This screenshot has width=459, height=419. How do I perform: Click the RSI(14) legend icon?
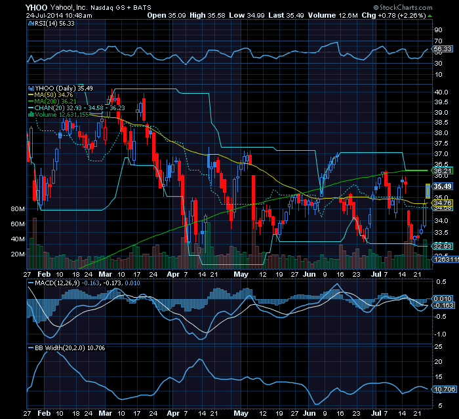click(31, 24)
